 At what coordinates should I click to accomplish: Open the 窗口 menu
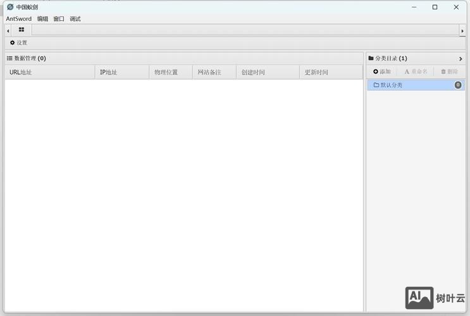click(x=59, y=19)
